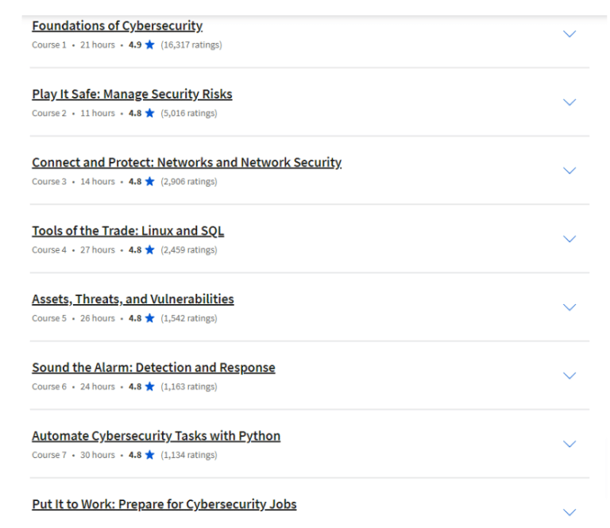Click the star icon in the Course 6 row
The height and width of the screenshot is (528, 610).
pyautogui.click(x=149, y=387)
